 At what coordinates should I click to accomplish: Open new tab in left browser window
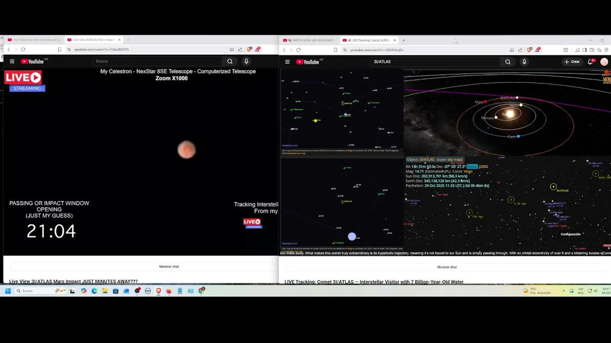(x=128, y=40)
